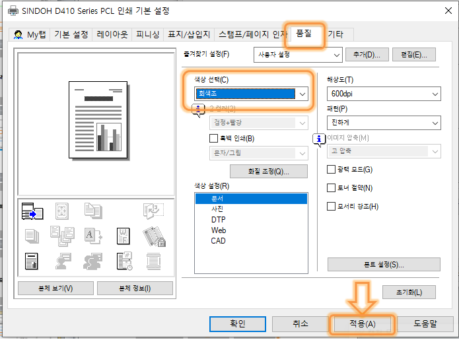
Task: Click the grayed zoom-arrows page icon
Action: click(62, 211)
